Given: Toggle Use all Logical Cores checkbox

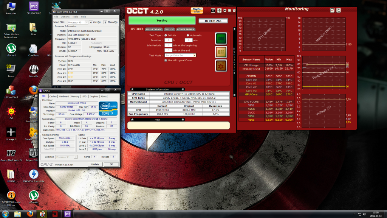Looking at the screenshot, I should pyautogui.click(x=166, y=60).
